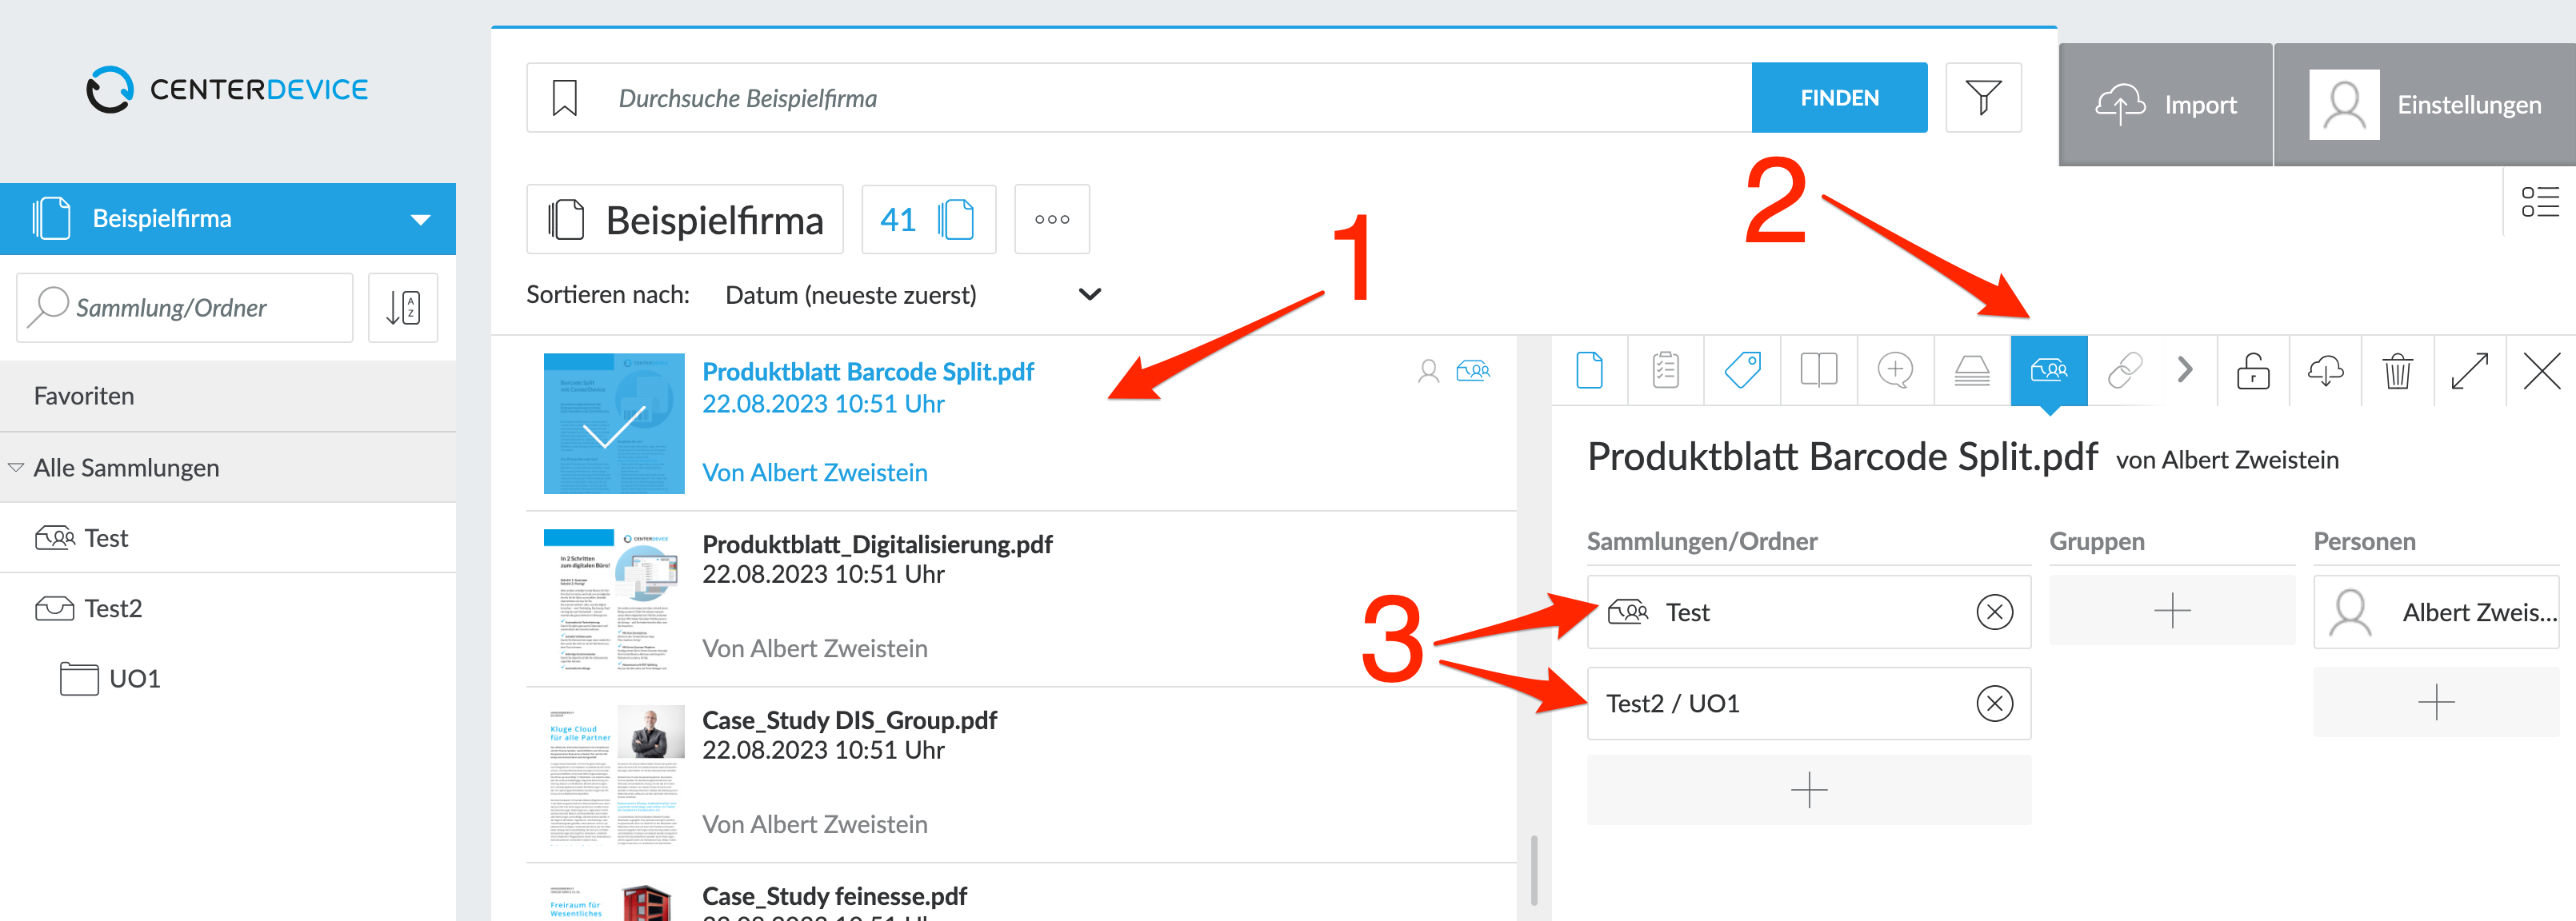Open the metadata clipboard tab

click(x=1666, y=371)
